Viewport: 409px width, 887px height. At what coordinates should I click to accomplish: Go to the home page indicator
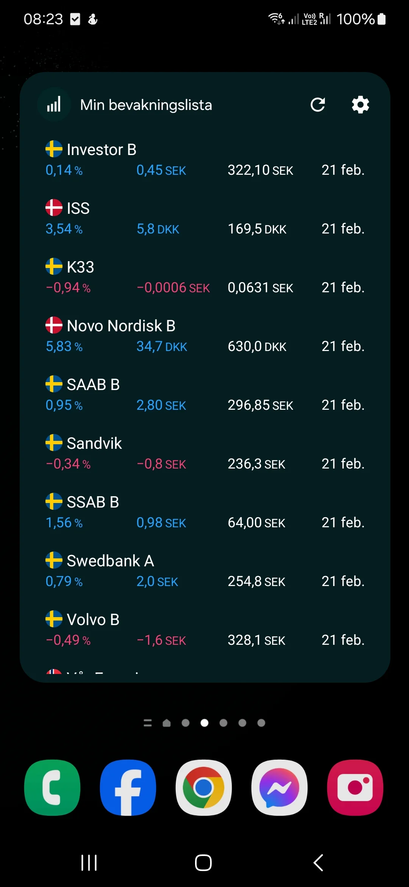pos(167,723)
